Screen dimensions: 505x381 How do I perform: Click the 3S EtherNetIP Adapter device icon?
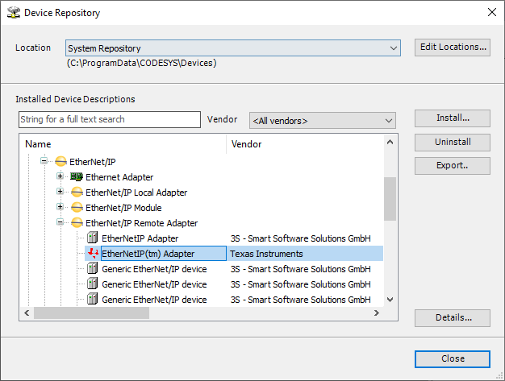(92, 238)
